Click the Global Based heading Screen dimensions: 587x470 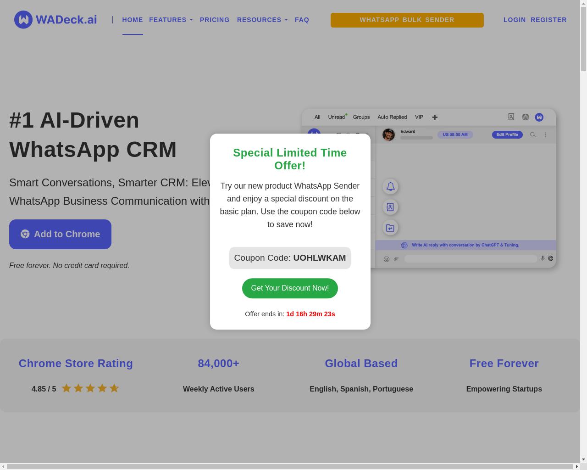pos(361,364)
